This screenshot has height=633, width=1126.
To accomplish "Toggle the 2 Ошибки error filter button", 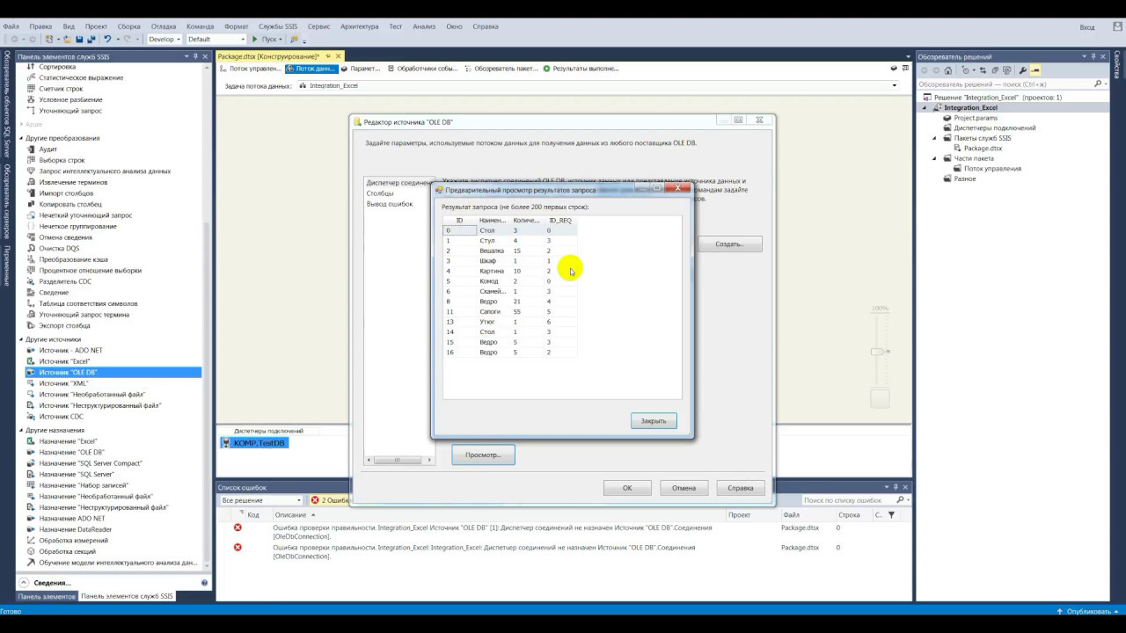I will click(x=330, y=500).
